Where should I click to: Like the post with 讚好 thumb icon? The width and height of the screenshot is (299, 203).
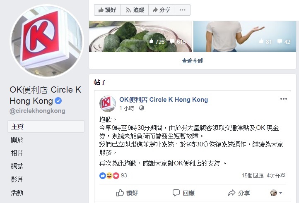pyautogui.click(x=120, y=193)
